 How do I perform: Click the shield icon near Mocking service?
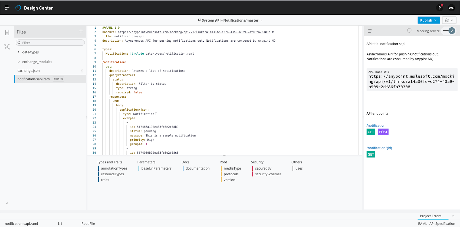coord(409,31)
